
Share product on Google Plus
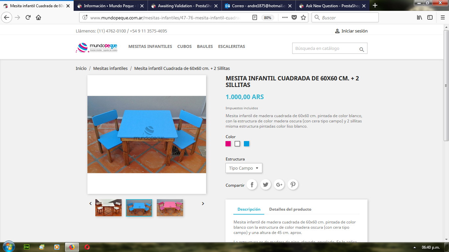click(x=279, y=185)
